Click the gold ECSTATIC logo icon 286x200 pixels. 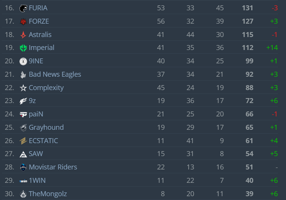23,141
